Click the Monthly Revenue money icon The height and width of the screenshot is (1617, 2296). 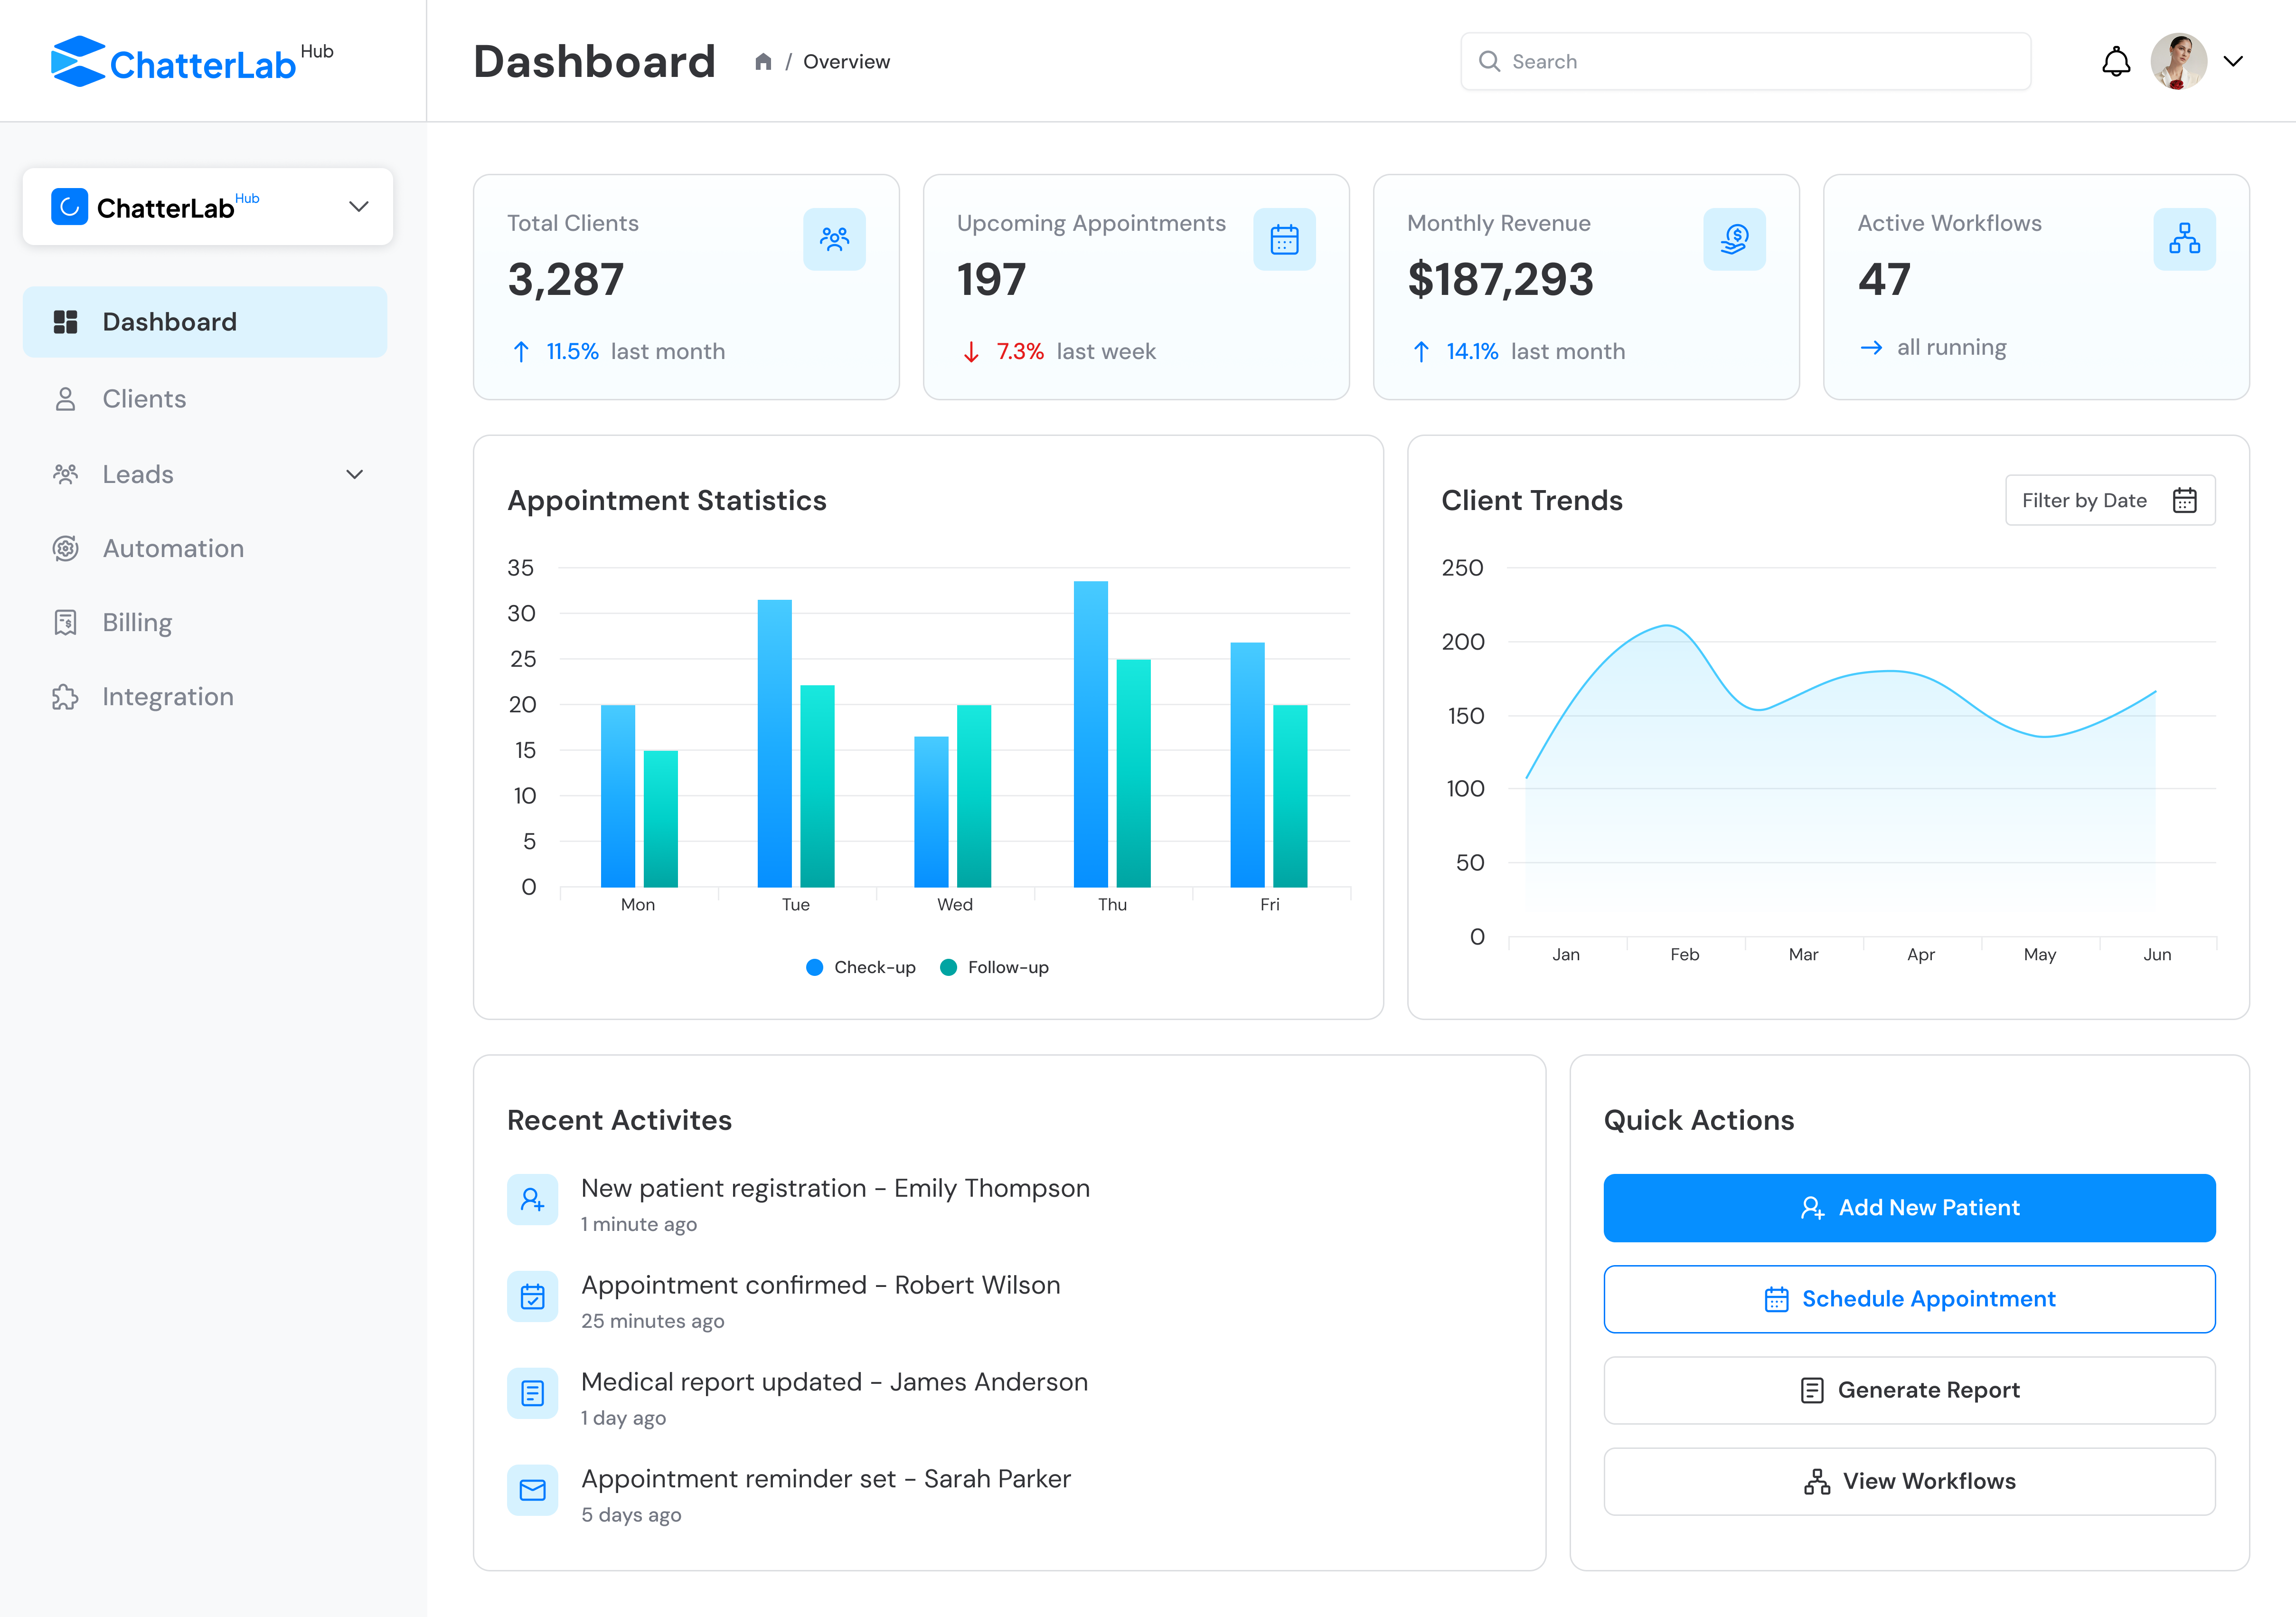pos(1734,239)
